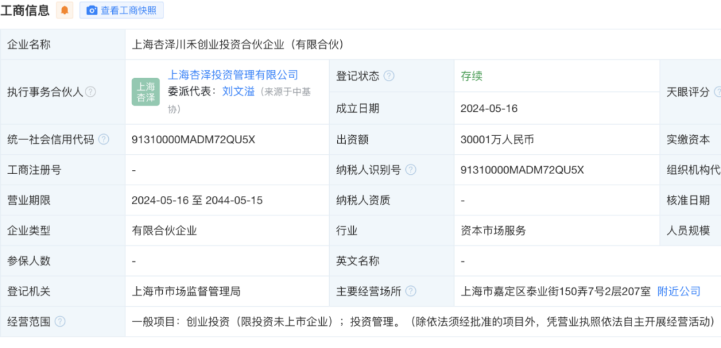Click the 工商信息 section heading
Viewport: 721px width, 348px height.
pos(25,10)
